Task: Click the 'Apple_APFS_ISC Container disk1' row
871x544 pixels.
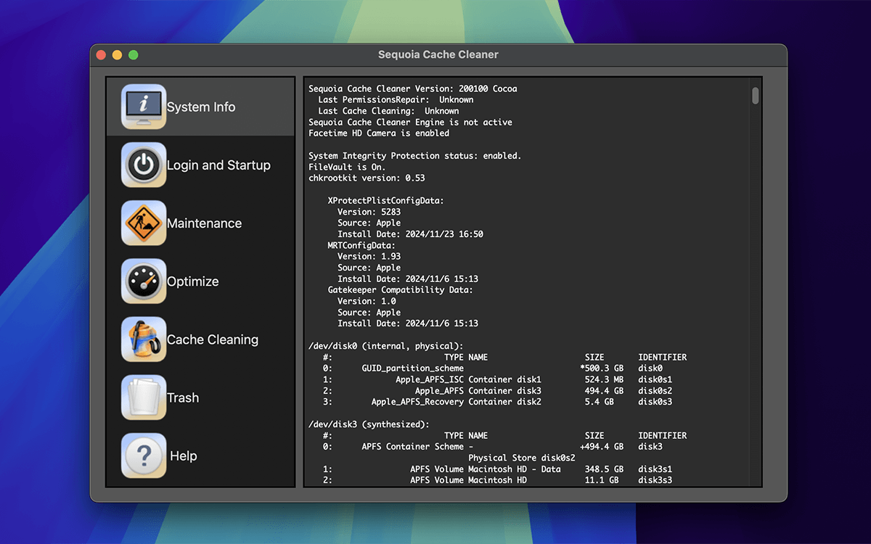Action: click(x=497, y=379)
